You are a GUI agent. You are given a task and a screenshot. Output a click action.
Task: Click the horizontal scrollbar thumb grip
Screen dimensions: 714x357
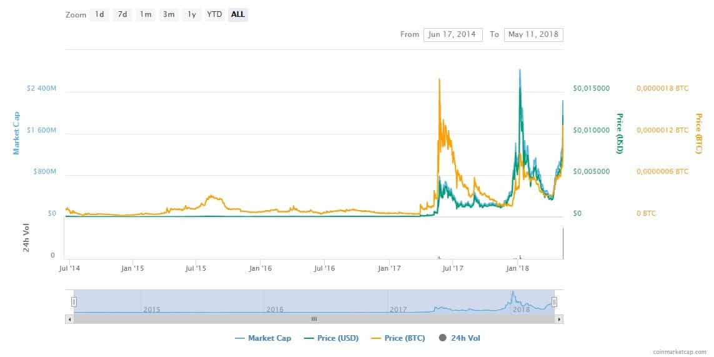point(314,319)
